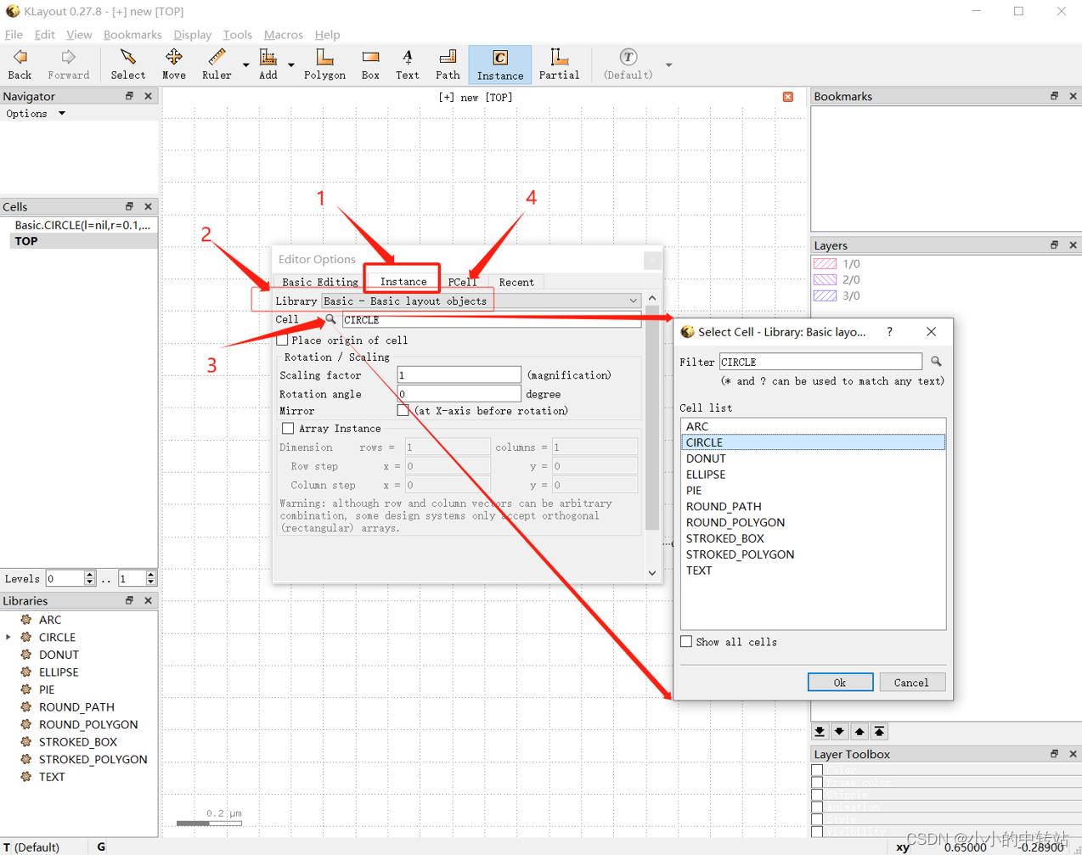
Task: Toggle Animation checkbox in Layer Toolbox
Action: tap(817, 807)
